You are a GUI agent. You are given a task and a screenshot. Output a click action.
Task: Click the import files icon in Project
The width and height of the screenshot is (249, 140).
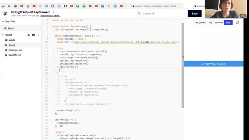(x=29, y=35)
